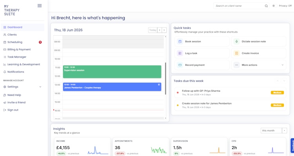This screenshot has height=156, width=294.
Task: Collapse sidebar with the hamburger menu icon
Action: (x=40, y=5)
